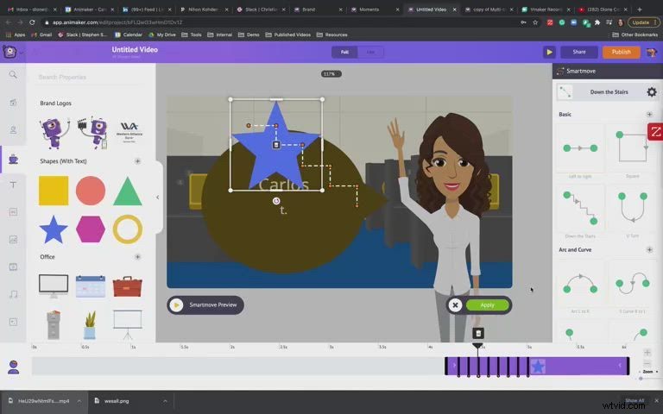Choose the Arc L to R path
Screen dimensions: 663x414
click(x=580, y=284)
